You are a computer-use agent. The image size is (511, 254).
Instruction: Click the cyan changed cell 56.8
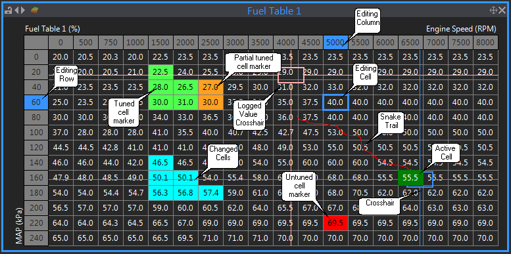coord(185,192)
